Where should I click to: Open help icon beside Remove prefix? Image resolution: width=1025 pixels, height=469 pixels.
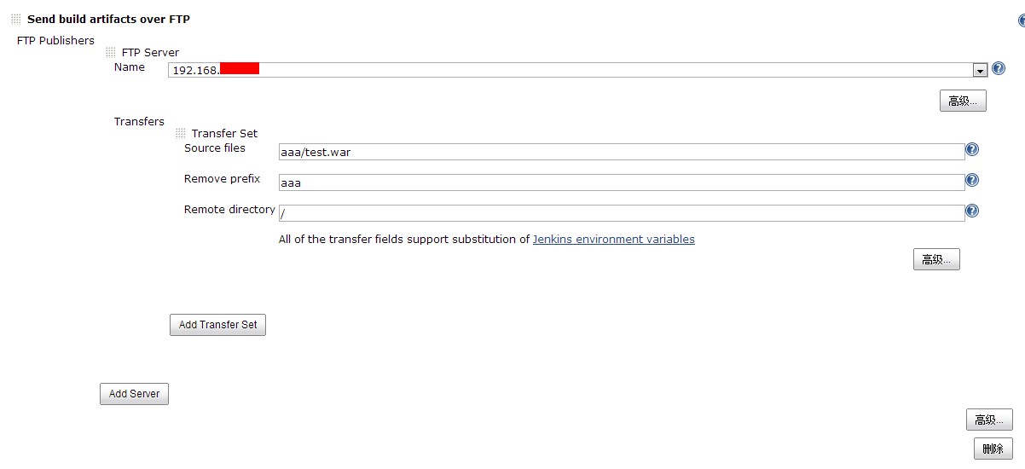971,180
